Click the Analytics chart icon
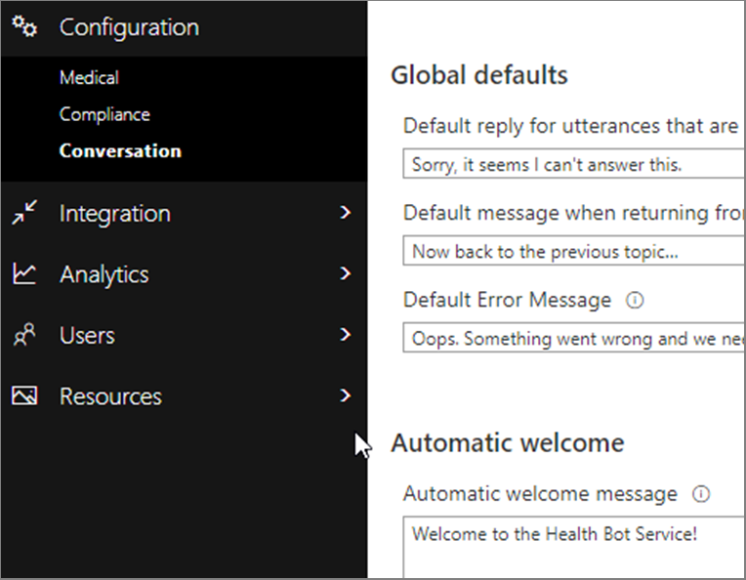This screenshot has width=746, height=580. point(24,274)
